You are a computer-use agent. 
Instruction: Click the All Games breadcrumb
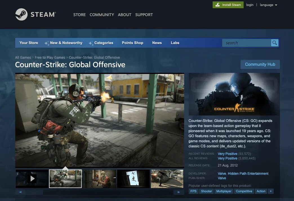pyautogui.click(x=23, y=58)
